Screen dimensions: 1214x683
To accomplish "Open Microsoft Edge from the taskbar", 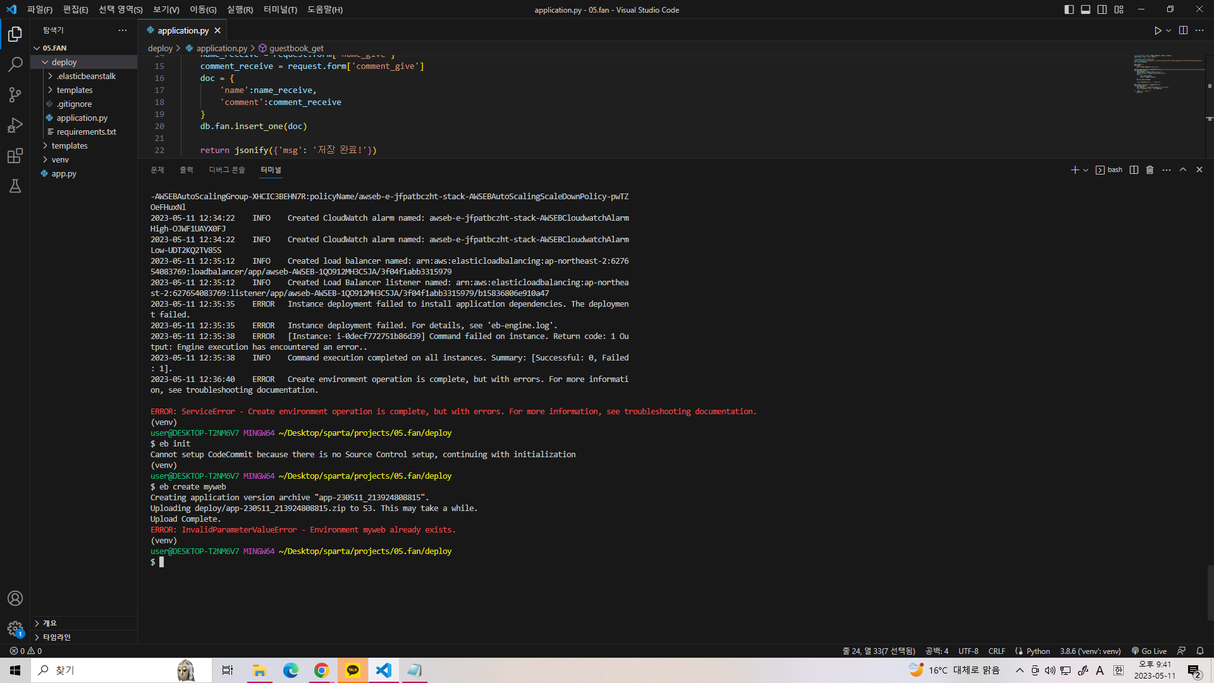I will pyautogui.click(x=291, y=670).
